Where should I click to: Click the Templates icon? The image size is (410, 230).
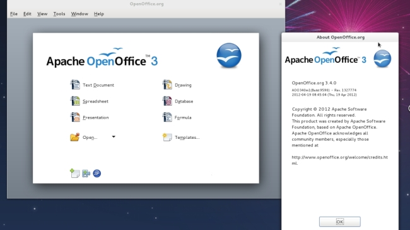(167, 137)
